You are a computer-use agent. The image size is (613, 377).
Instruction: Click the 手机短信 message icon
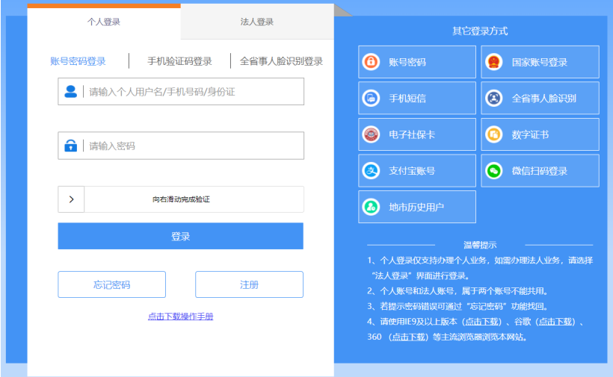click(371, 98)
